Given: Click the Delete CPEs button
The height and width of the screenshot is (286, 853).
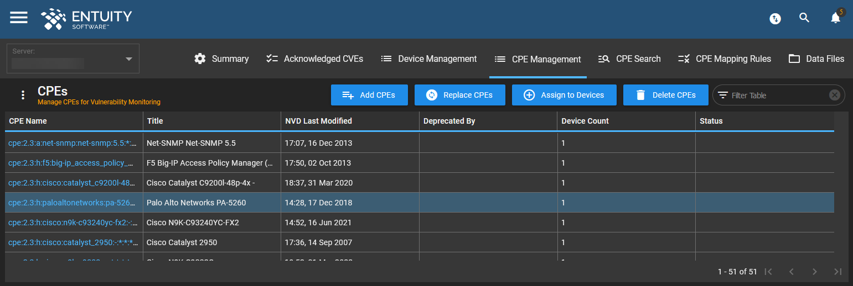Looking at the screenshot, I should [666, 95].
